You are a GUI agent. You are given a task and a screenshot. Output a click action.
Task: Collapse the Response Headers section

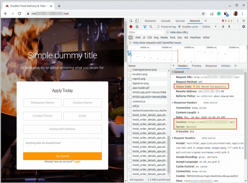coord(186,103)
